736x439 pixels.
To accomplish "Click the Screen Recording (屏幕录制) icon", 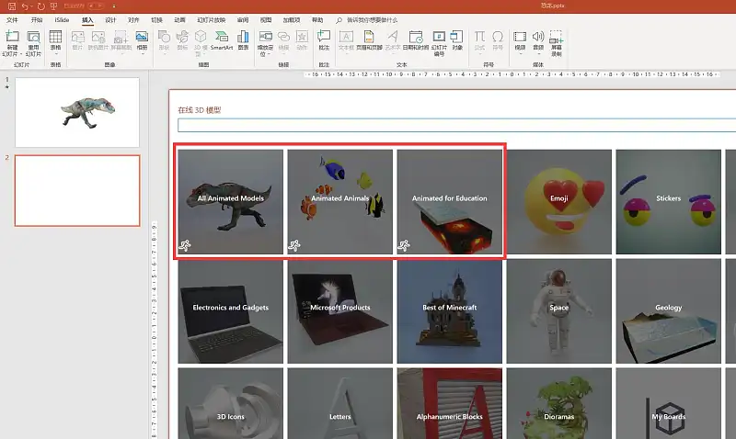I will click(557, 38).
